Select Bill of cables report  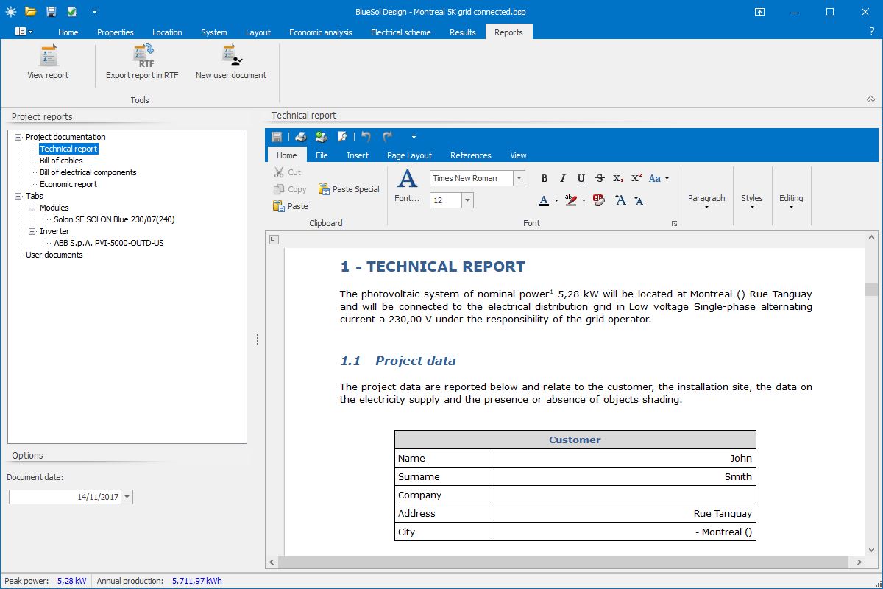click(61, 161)
